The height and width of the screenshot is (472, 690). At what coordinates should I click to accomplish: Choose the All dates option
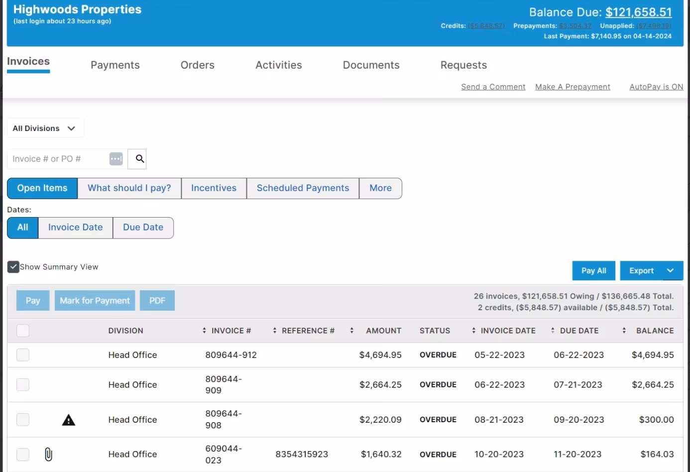23,228
